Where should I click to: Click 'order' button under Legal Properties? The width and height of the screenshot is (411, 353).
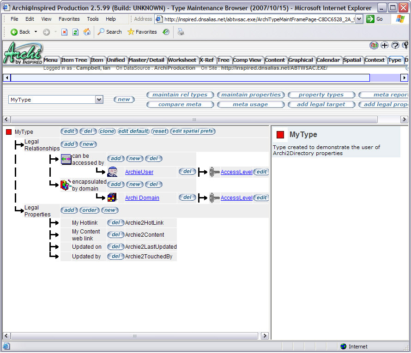(x=89, y=210)
